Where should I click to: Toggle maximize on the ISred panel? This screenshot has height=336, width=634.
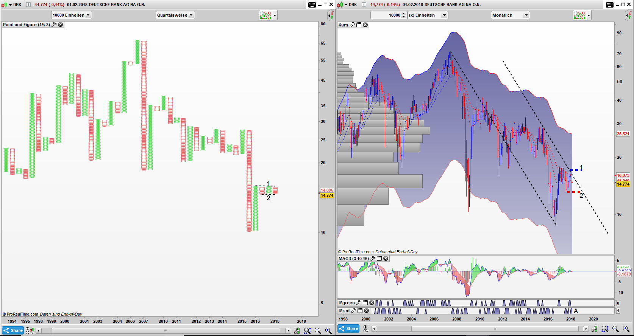click(x=360, y=311)
